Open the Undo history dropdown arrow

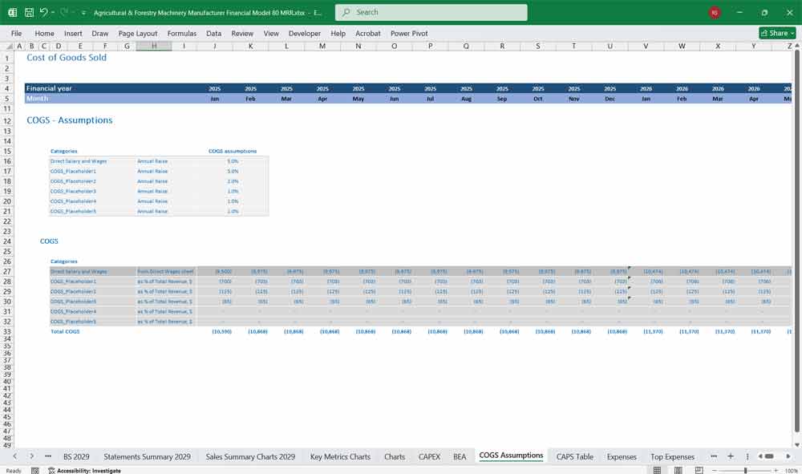click(x=53, y=13)
